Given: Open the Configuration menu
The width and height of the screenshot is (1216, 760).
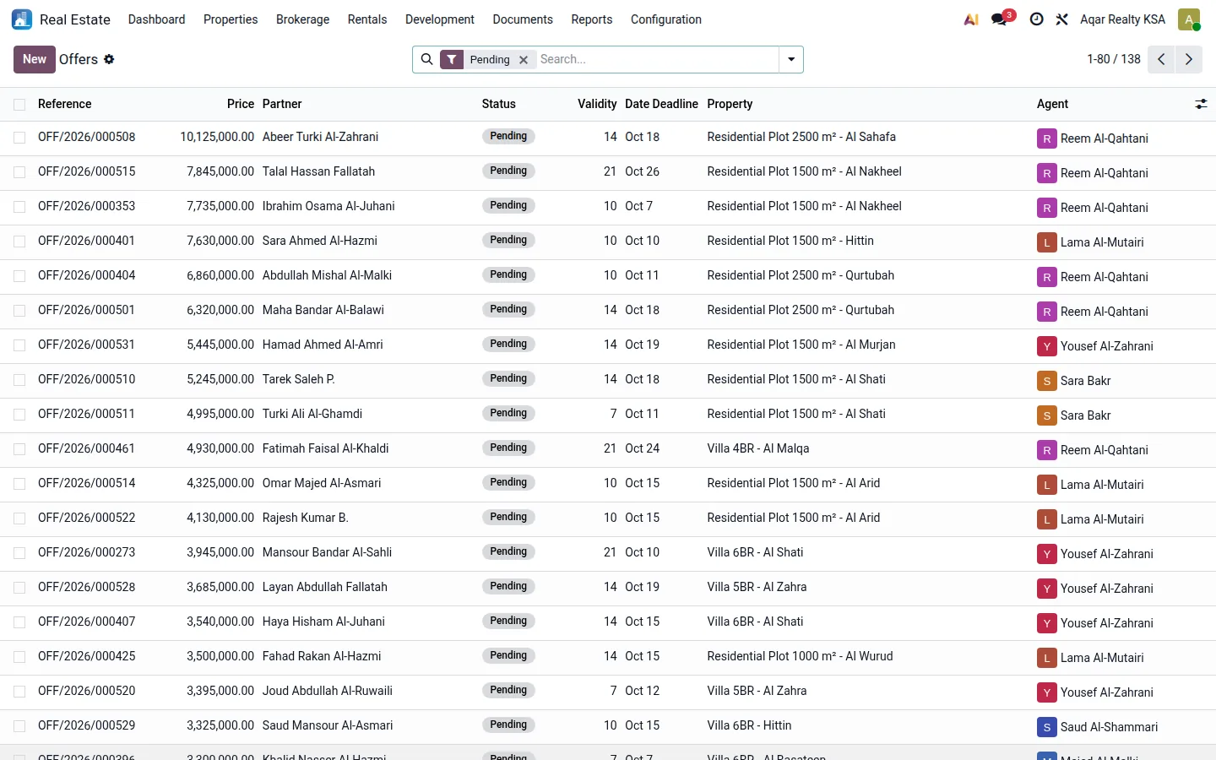Looking at the screenshot, I should (x=665, y=19).
